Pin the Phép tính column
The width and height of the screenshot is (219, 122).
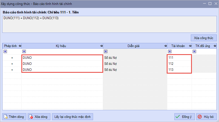[19, 46]
